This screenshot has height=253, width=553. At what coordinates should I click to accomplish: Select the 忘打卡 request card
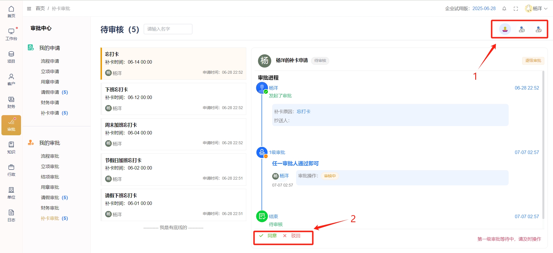coord(173,64)
